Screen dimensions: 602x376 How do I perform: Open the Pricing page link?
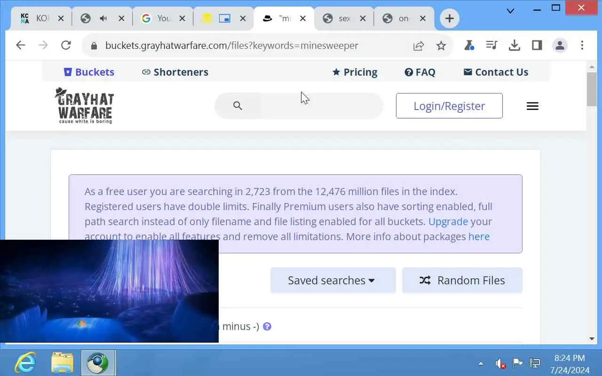pyautogui.click(x=355, y=72)
